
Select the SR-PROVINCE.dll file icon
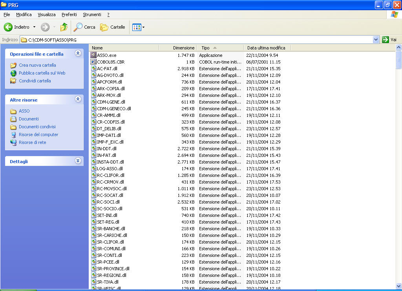coord(93,268)
